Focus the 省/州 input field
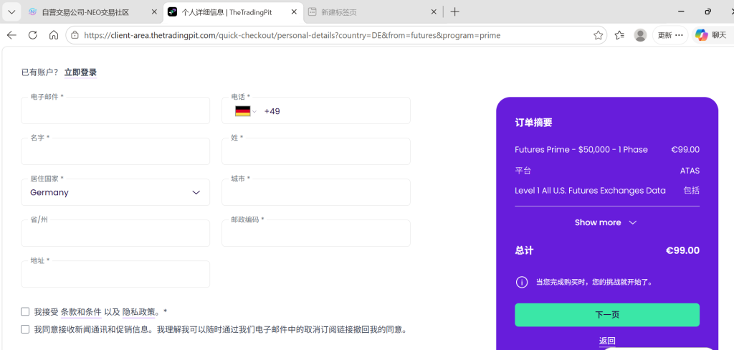Screen dimensions: 734x350 point(115,233)
